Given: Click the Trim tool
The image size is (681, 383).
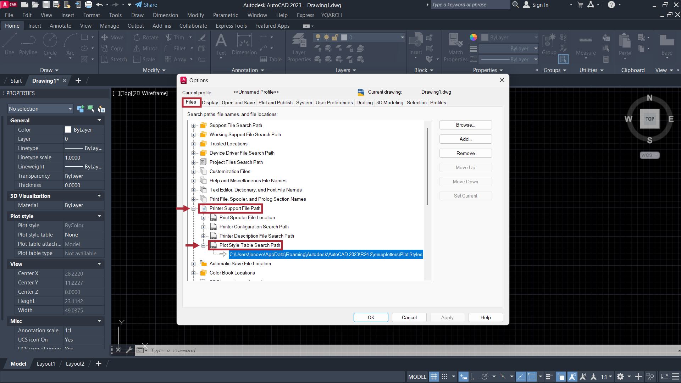Looking at the screenshot, I should (x=175, y=38).
